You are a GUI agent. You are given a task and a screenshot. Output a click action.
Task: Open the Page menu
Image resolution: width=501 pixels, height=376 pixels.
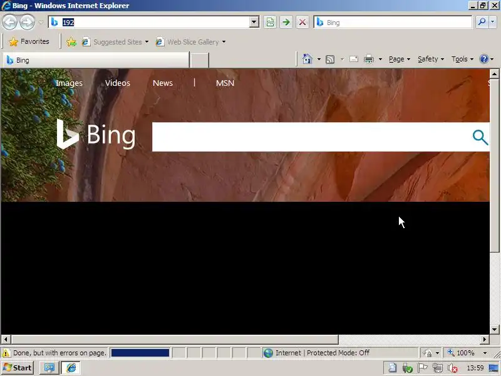400,59
